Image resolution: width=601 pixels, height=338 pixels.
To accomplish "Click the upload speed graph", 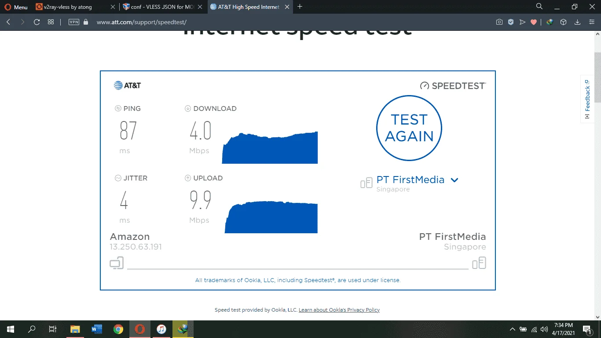I will 271,217.
